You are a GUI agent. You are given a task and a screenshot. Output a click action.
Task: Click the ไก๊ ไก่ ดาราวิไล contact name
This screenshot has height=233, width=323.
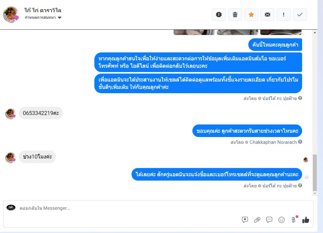coord(43,10)
